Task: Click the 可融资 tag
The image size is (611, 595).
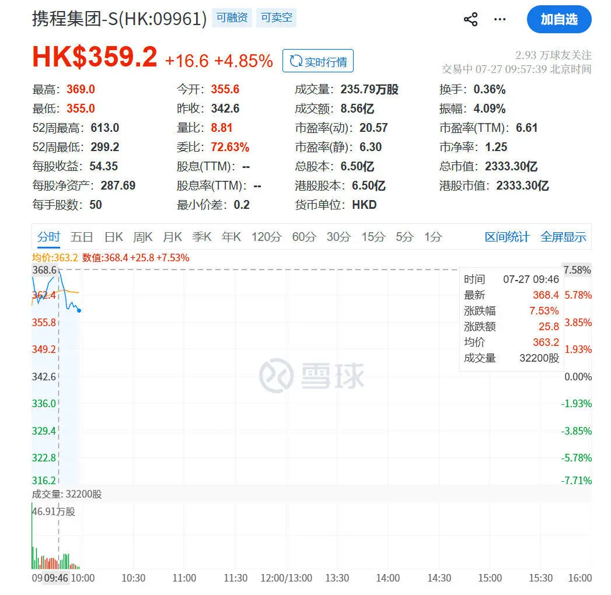Action: click(x=232, y=17)
